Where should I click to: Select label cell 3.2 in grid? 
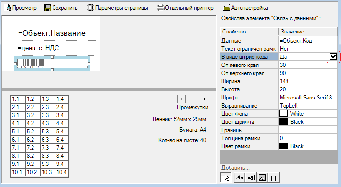[x=33, y=115]
